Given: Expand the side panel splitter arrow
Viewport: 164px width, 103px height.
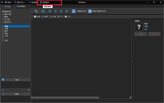Looking at the screenshot, I should click(133, 61).
